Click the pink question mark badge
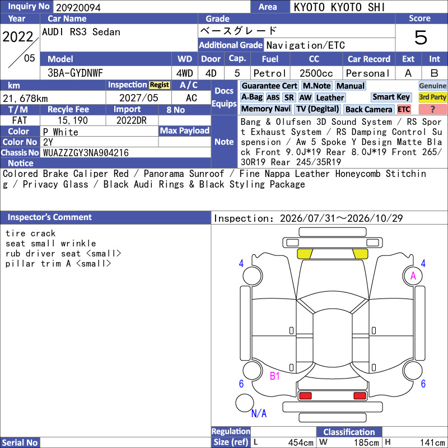448x448 pixels. (x=432, y=109)
